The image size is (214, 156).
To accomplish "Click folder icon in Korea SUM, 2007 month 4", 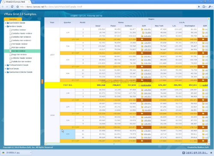I will (142, 43).
